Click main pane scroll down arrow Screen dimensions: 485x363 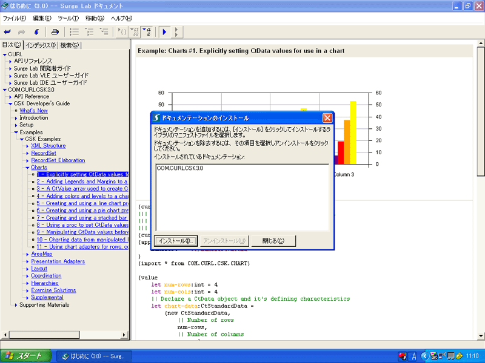point(481,336)
